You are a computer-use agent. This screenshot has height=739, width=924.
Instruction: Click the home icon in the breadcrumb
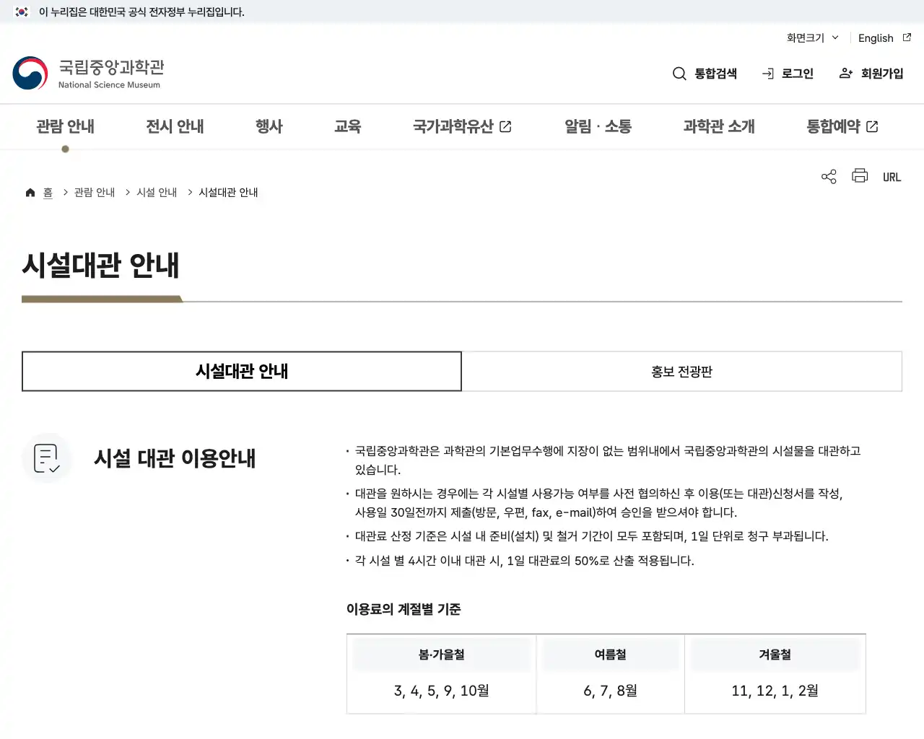[x=30, y=191]
